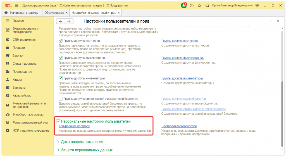Screen dimensions: 286x157
Task: Open the Копирование настроек link
Action: coord(74,126)
